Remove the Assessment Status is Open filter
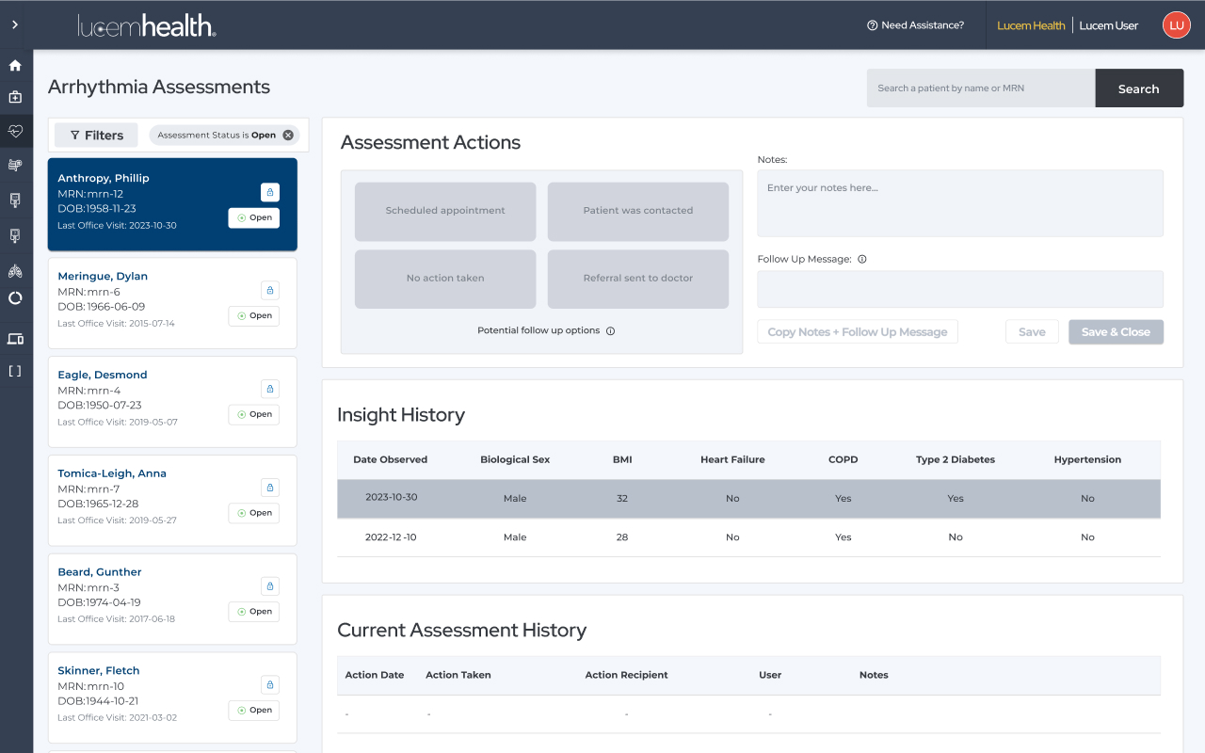Viewport: 1205px width, 753px height. 288,136
